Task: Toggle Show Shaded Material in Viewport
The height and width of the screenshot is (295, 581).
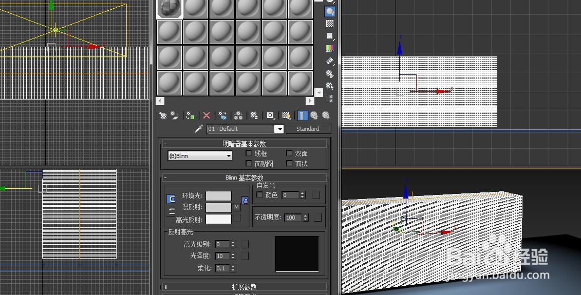Action: click(x=286, y=115)
